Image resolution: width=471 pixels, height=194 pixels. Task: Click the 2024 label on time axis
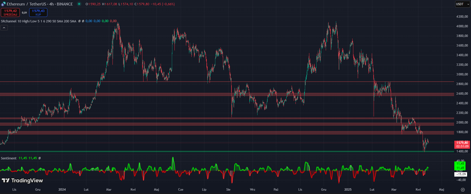[x=62, y=190]
